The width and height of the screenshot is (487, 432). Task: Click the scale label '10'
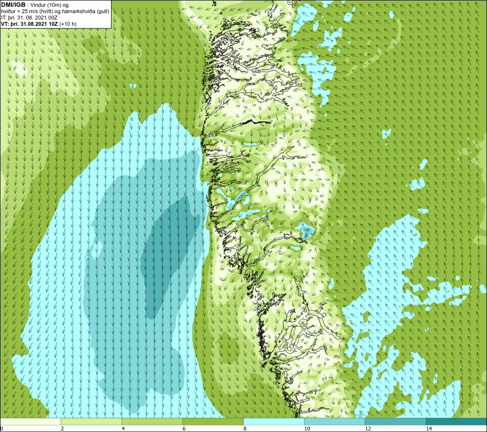(307, 429)
